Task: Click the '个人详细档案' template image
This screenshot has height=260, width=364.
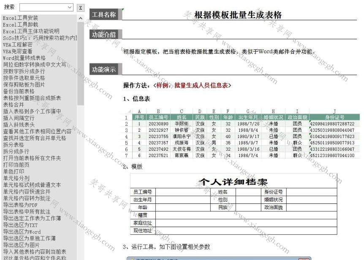Action: click(234, 204)
